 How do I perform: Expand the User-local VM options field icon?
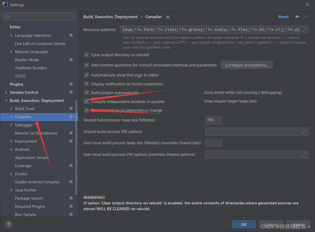point(304,154)
